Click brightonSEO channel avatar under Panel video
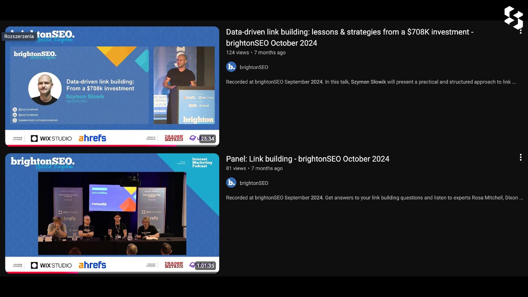Screen dimensions: 528x297 pyautogui.click(x=231, y=183)
